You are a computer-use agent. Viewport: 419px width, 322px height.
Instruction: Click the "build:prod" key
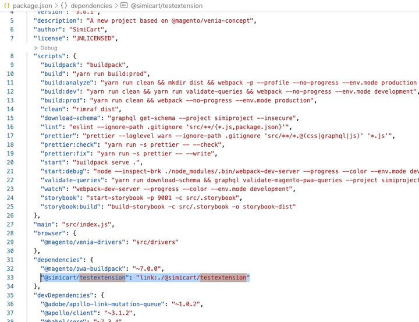[62, 100]
